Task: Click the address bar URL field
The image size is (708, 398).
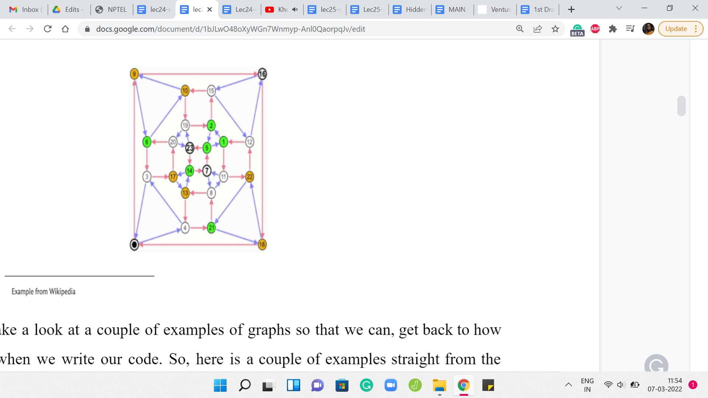Action: pyautogui.click(x=230, y=29)
